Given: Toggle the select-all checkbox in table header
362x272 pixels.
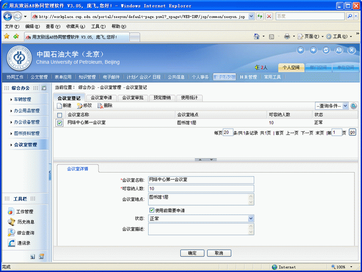Looking at the screenshot, I should click(60, 115).
